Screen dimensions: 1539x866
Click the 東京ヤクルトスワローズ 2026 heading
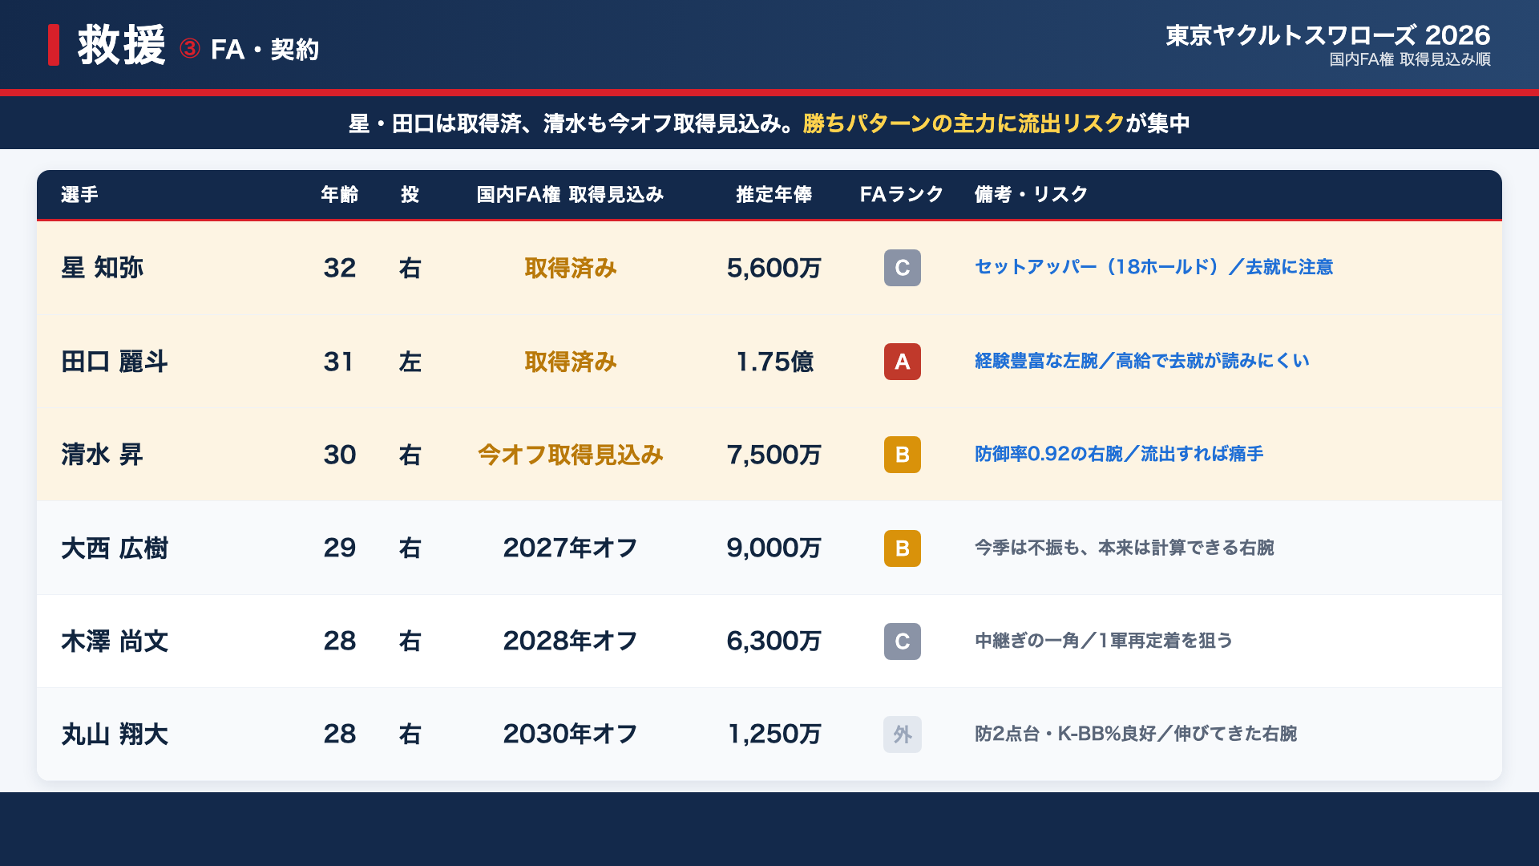tap(1328, 34)
